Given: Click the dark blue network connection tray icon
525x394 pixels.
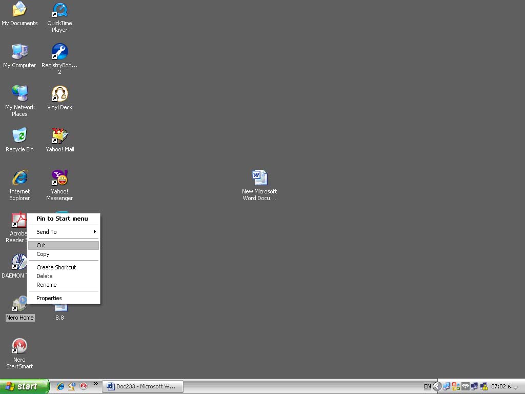Looking at the screenshot, I should [474, 386].
